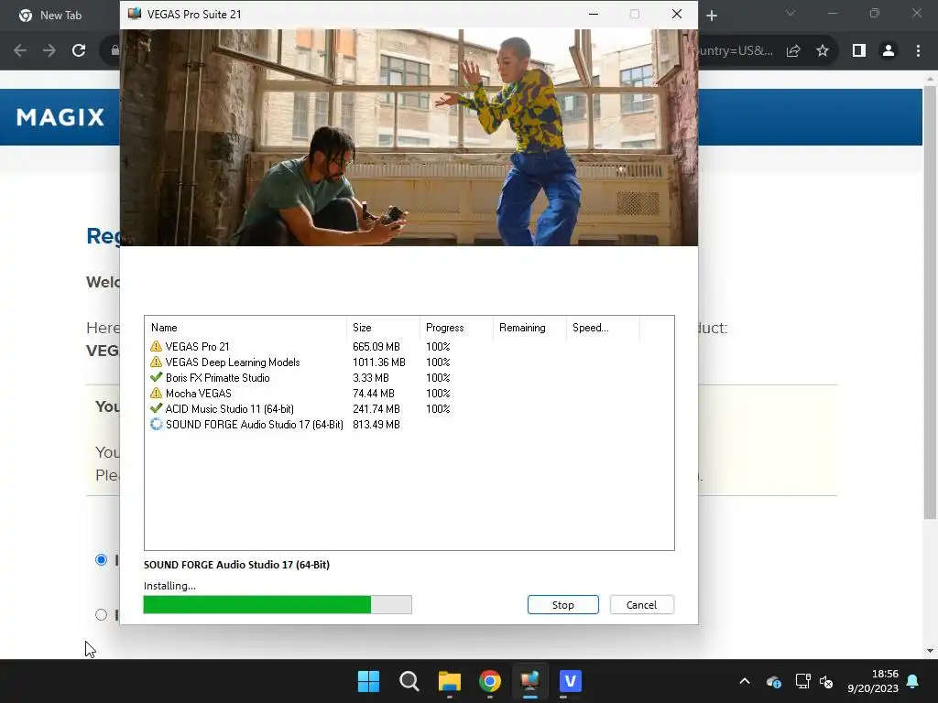Show hidden system tray icons chevron
This screenshot has width=938, height=703.
click(745, 681)
